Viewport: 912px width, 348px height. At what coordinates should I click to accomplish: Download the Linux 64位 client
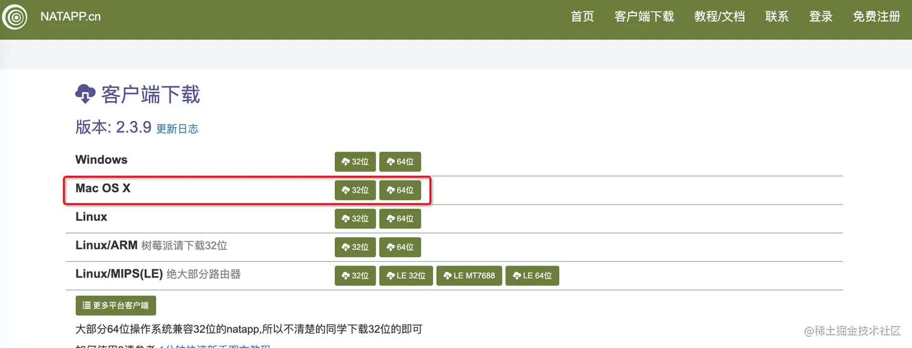click(x=400, y=219)
